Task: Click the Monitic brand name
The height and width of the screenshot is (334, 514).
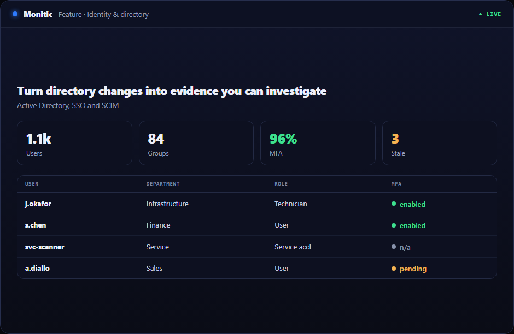Action: (38, 14)
